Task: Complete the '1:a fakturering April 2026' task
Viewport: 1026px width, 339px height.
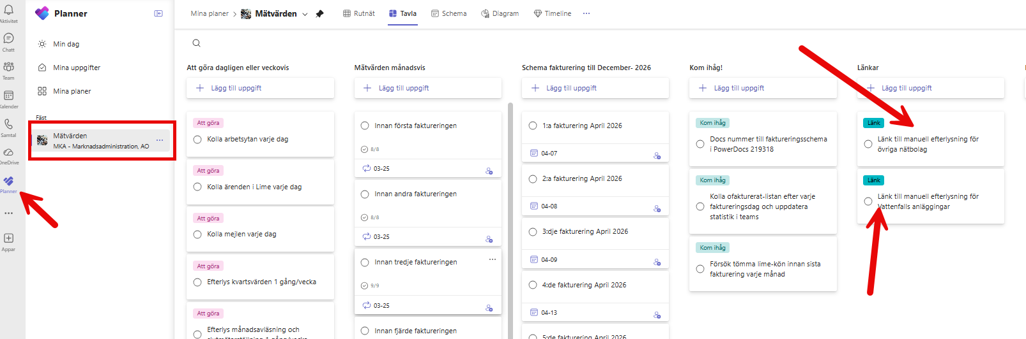Action: pos(533,126)
